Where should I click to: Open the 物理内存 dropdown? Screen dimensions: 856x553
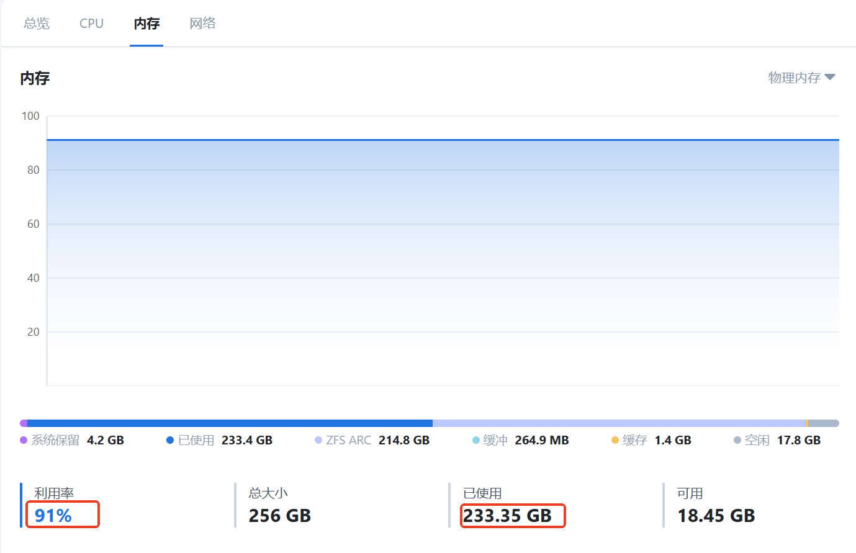pos(795,78)
